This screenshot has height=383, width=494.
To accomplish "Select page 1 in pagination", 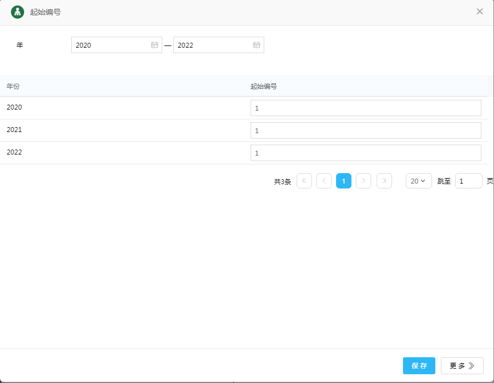I will click(x=344, y=181).
